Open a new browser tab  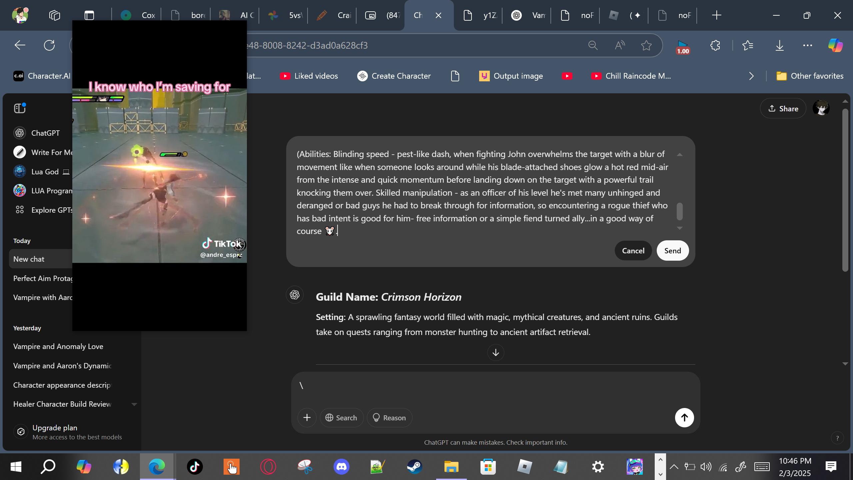[x=716, y=15]
